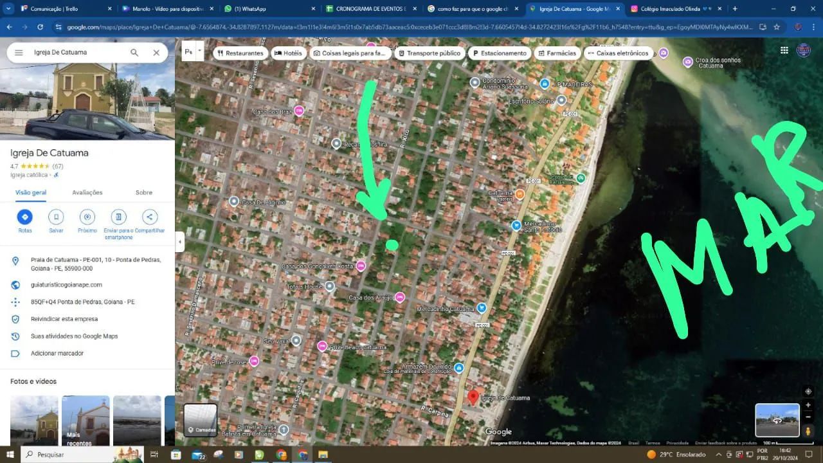
Task: Click the Escritório Solário map pin
Action: click(561, 100)
